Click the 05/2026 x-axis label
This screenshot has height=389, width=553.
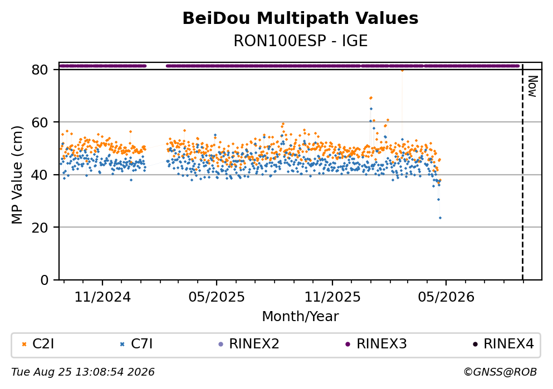click(446, 297)
